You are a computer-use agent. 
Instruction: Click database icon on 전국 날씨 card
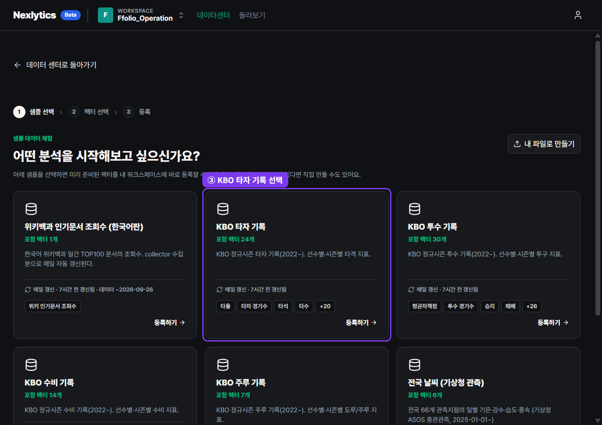click(415, 365)
